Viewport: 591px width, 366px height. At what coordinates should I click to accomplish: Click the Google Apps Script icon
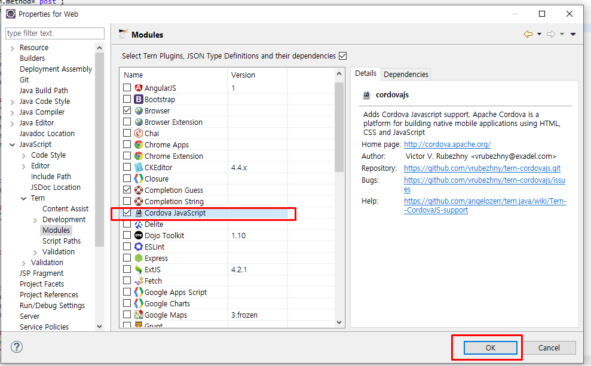point(139,292)
